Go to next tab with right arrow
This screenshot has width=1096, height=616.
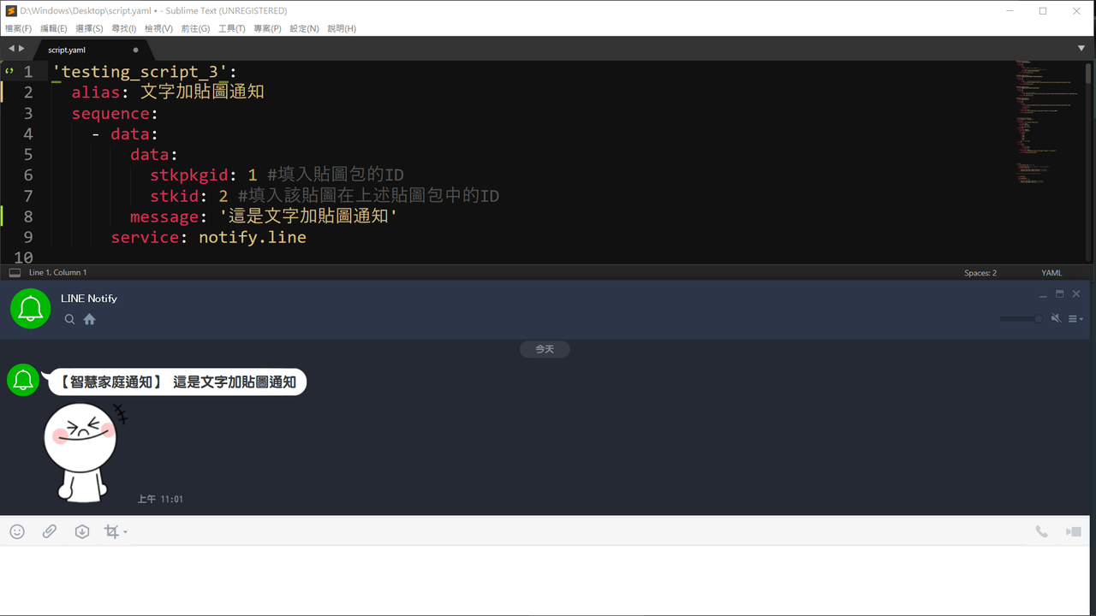click(21, 49)
